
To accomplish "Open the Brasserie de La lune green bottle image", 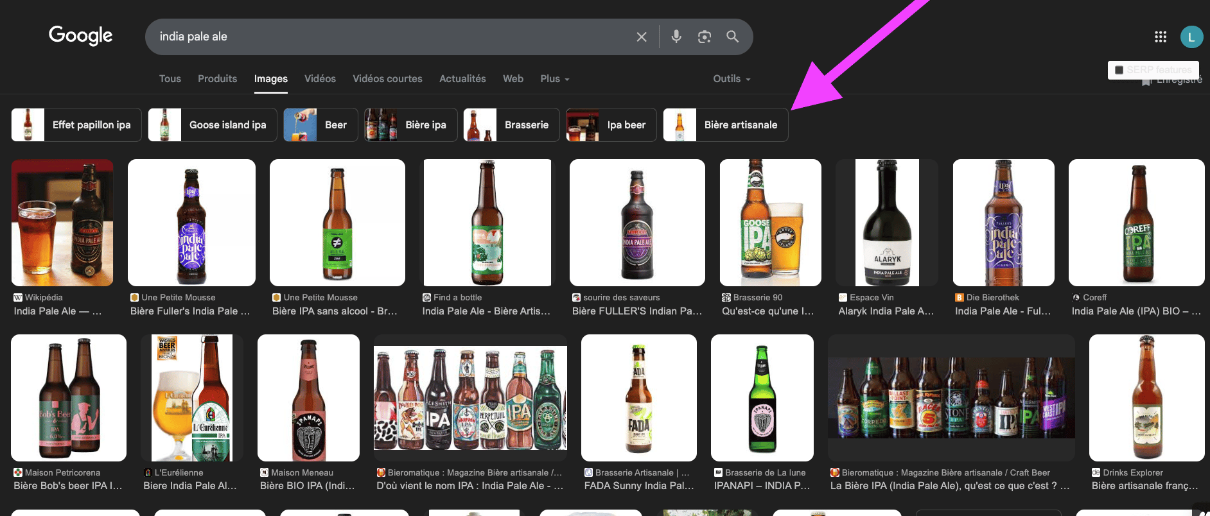I will 762,398.
